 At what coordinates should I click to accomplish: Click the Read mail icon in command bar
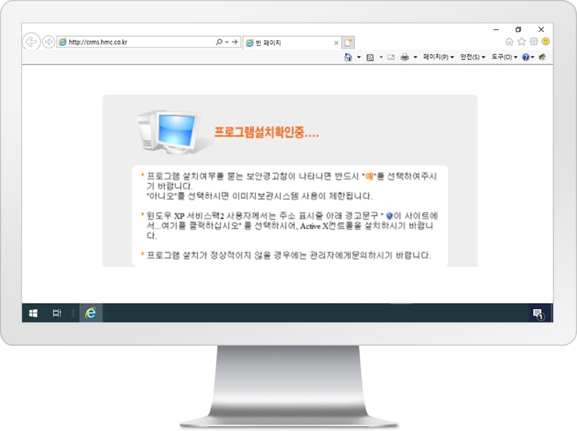pyautogui.click(x=391, y=57)
